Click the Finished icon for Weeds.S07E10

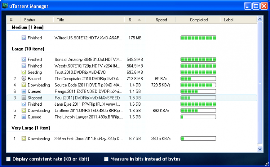(x=24, y=66)
